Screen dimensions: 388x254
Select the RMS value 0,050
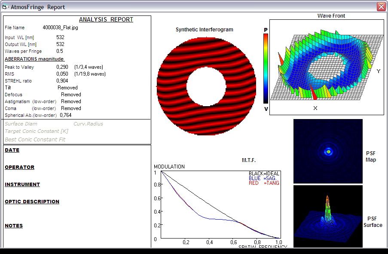62,74
